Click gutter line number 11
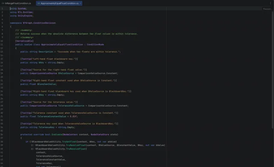 pyautogui.click(x=2, y=45)
